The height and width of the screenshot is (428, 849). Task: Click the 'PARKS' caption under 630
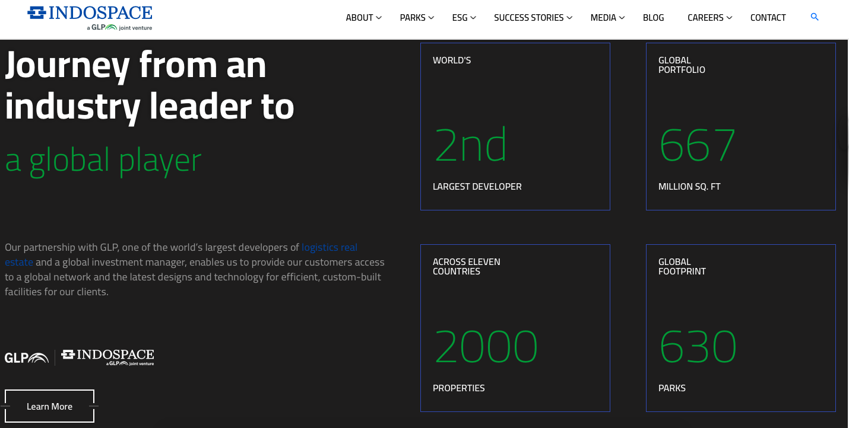672,388
